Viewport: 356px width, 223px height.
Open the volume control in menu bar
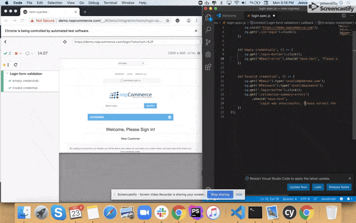click(x=244, y=3)
